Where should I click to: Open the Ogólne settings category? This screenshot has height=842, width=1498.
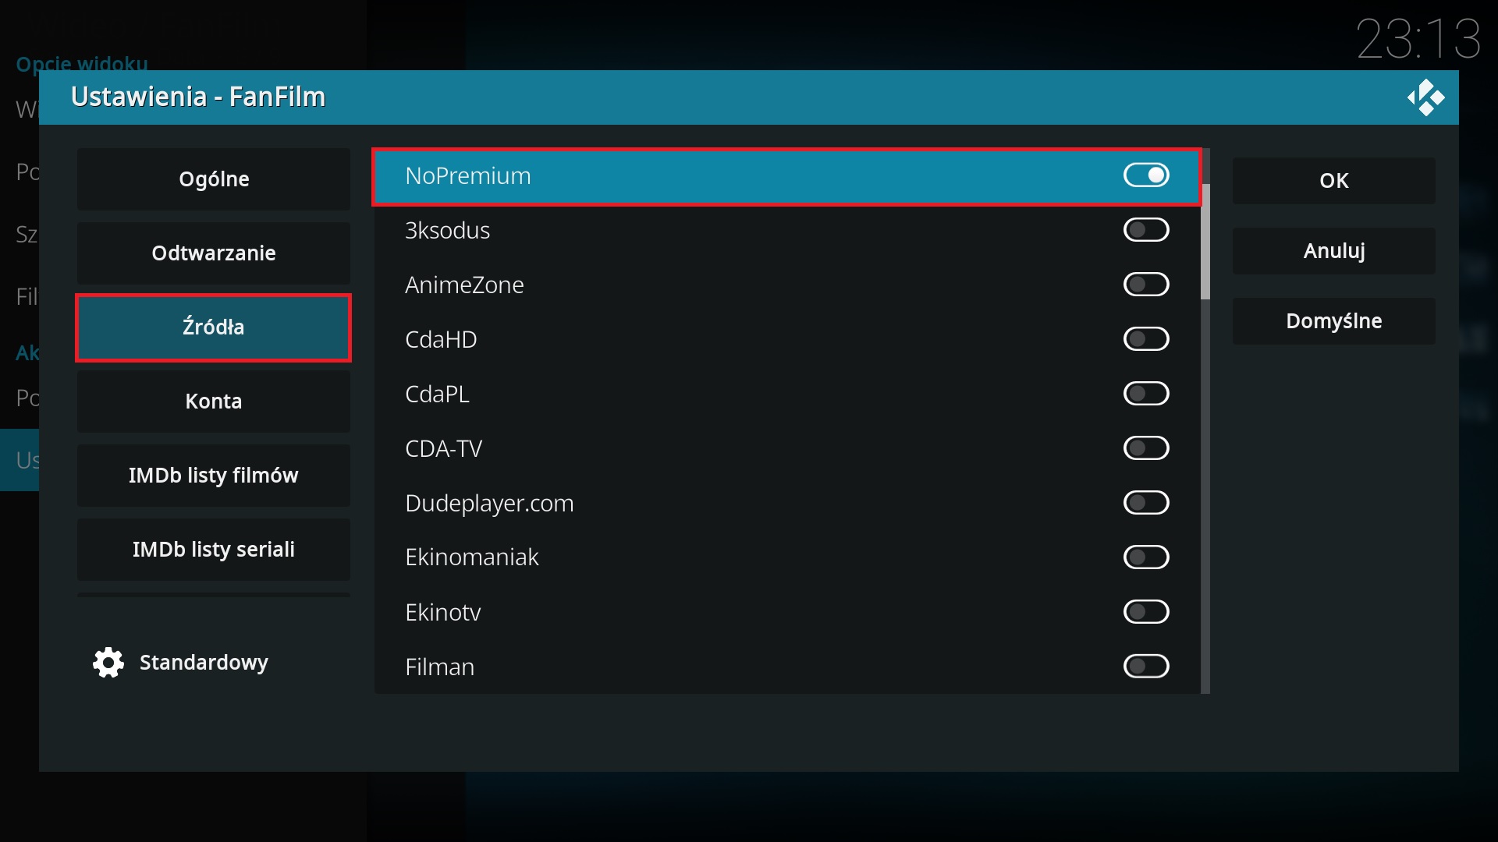point(214,179)
